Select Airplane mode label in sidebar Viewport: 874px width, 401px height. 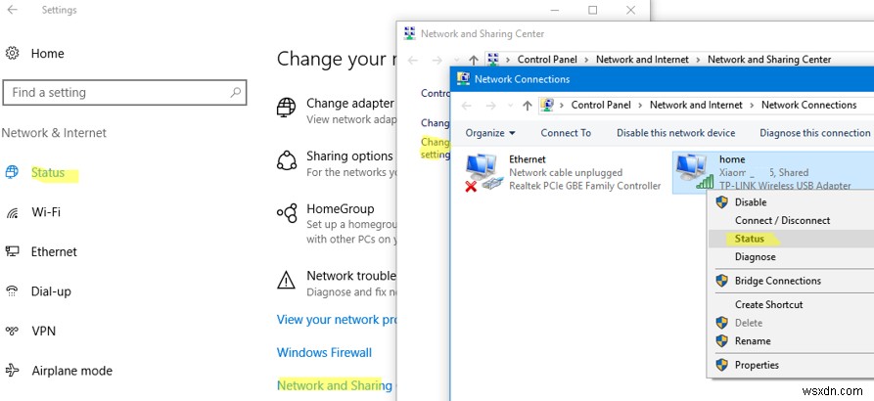tap(71, 371)
